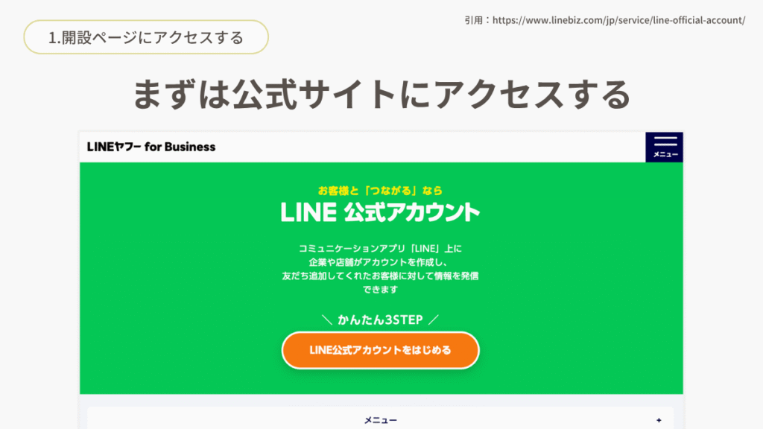
Task: Click the left slash decoration beside かんたん3STEP
Action: pos(327,320)
